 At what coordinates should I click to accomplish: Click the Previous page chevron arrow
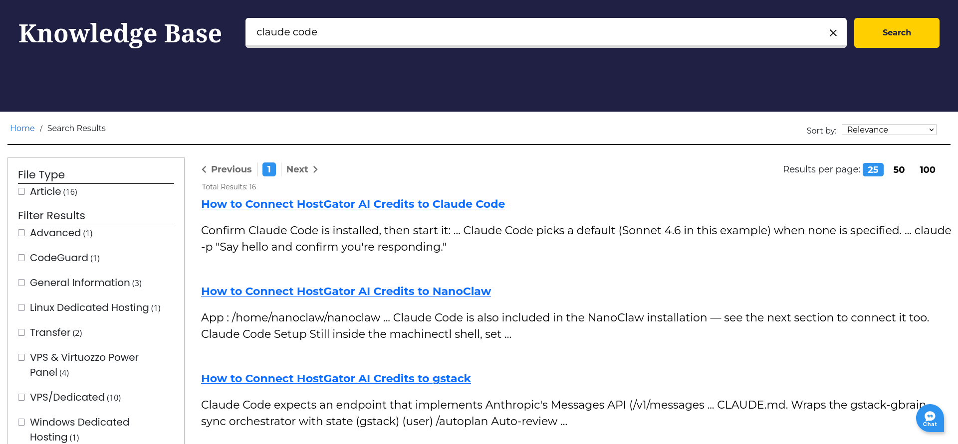pos(204,169)
